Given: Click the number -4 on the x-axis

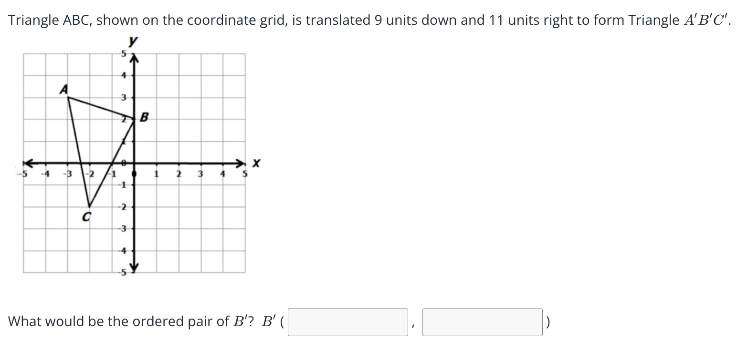Looking at the screenshot, I should [x=44, y=174].
